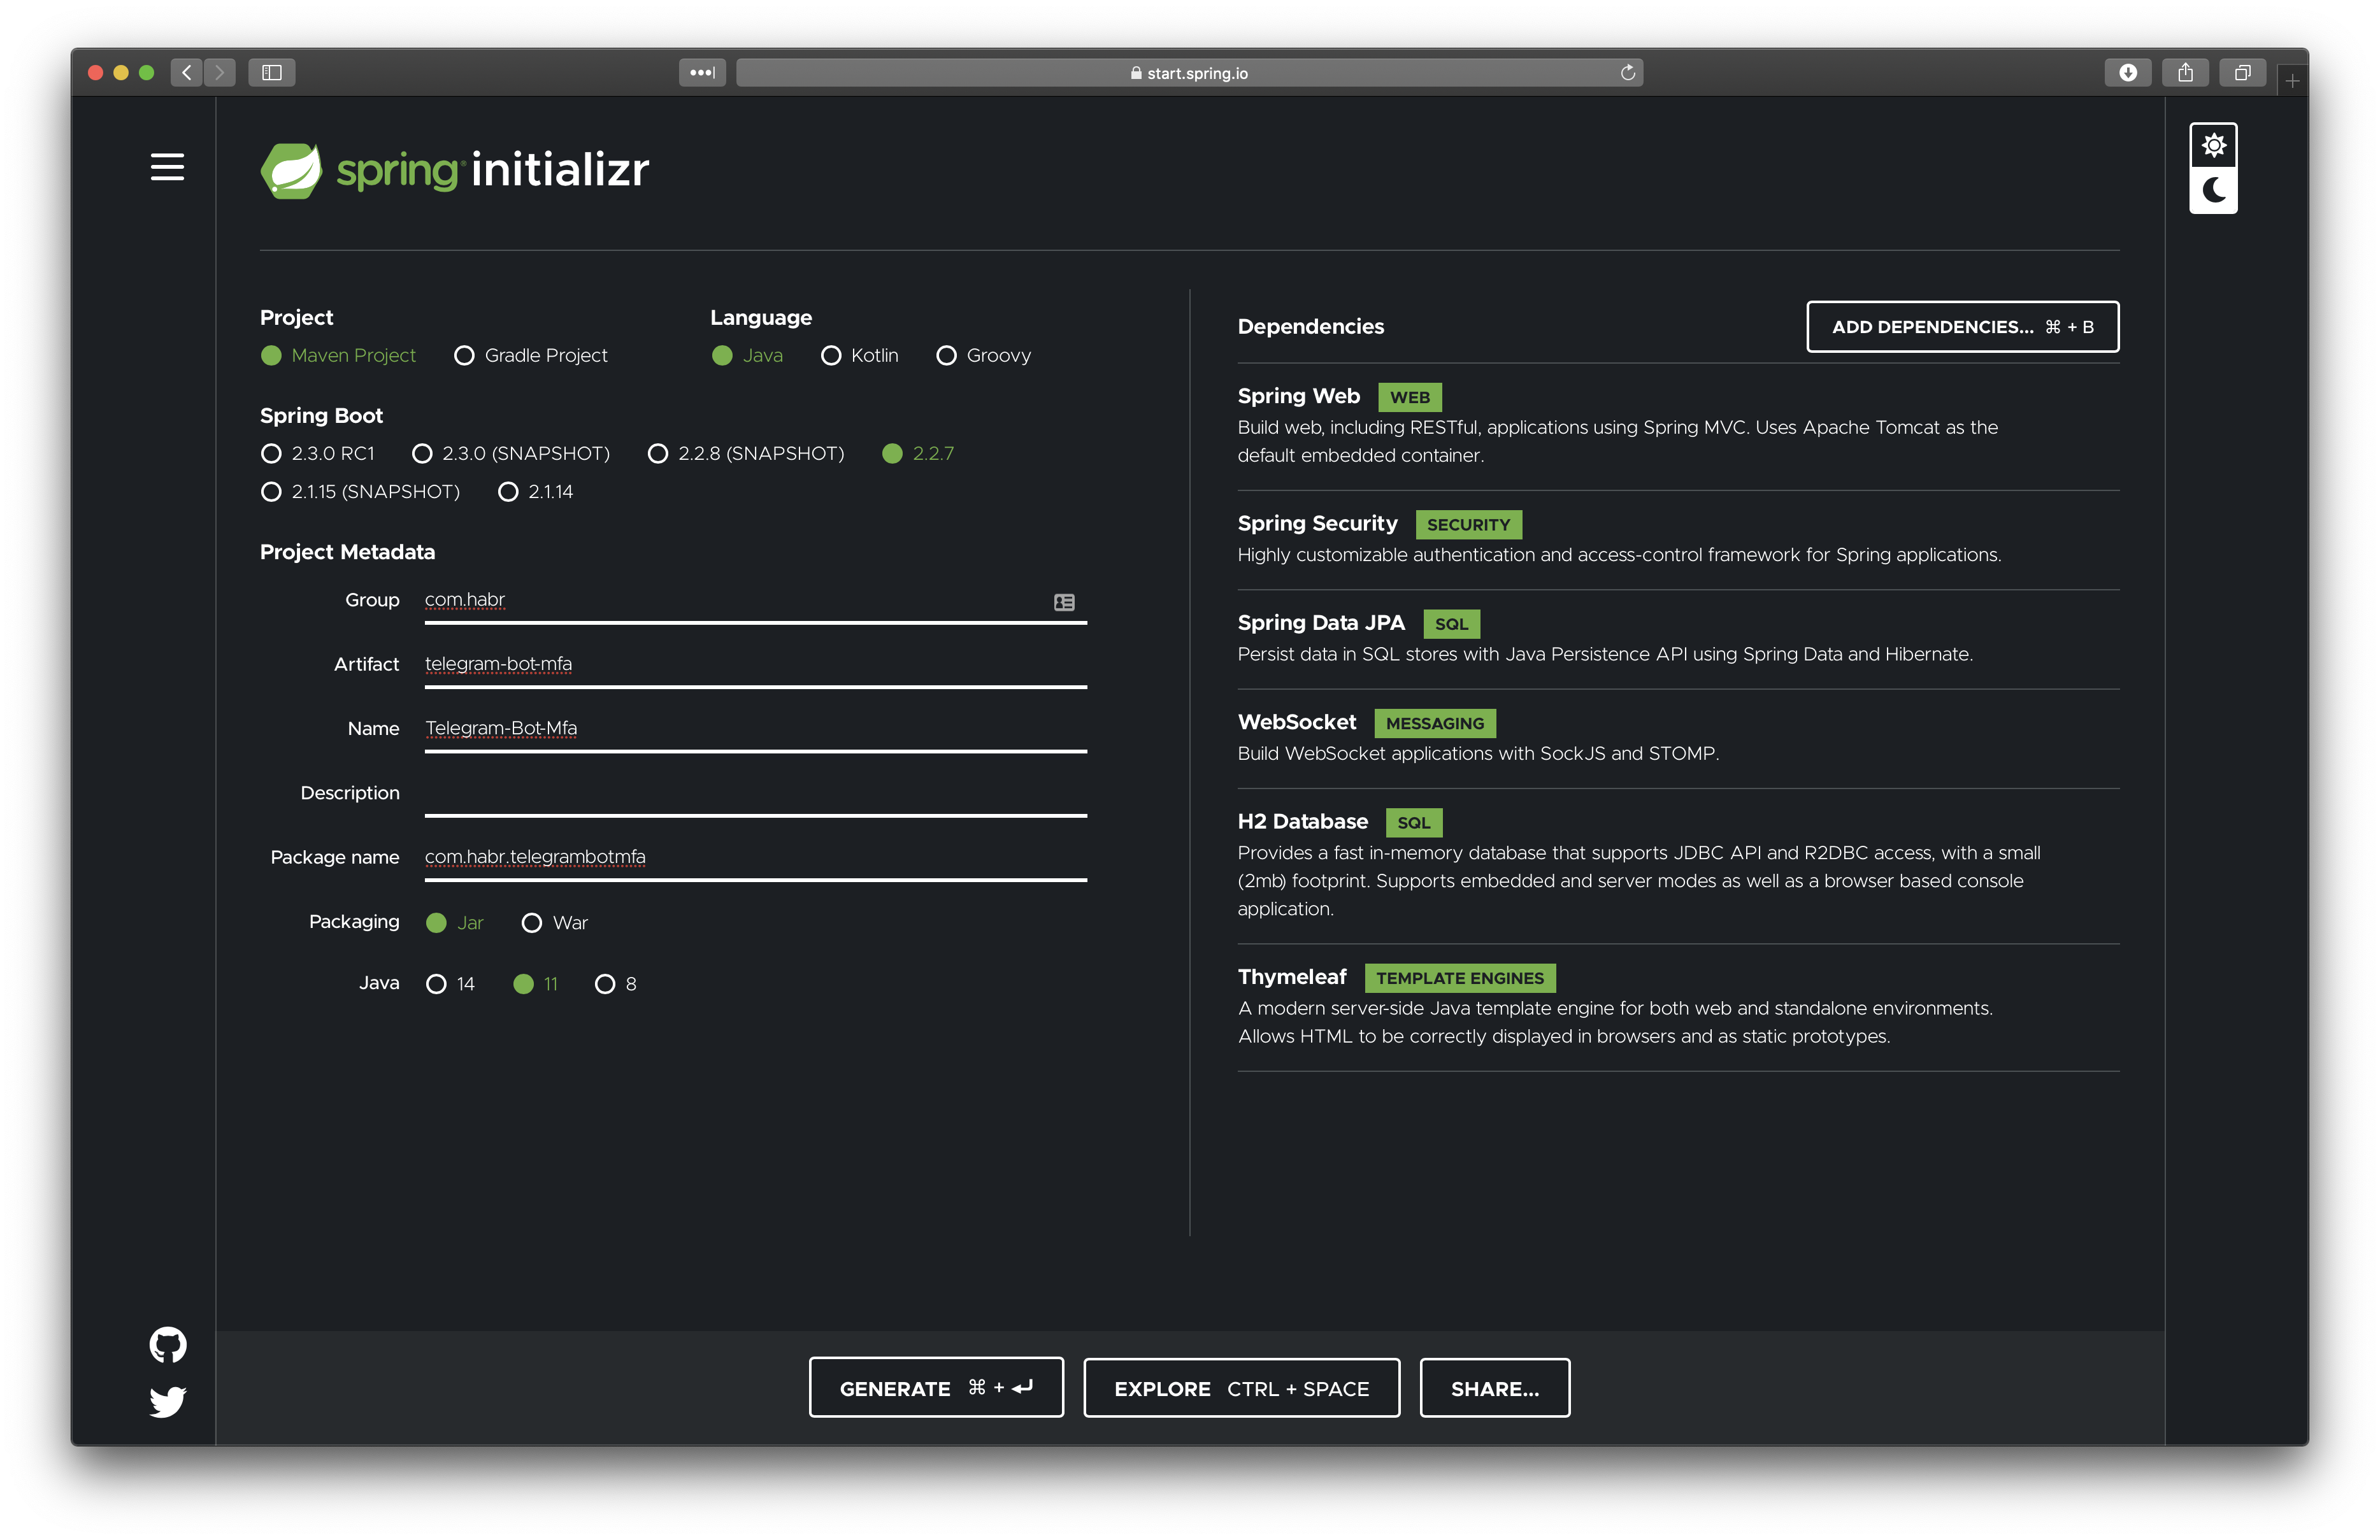Click the Spring Web dependency title
The width and height of the screenshot is (2380, 1540).
(x=1298, y=396)
